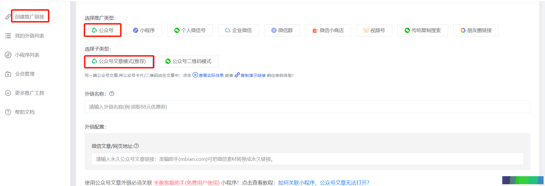Viewport: 545px width, 186px height.
Task: Open the 查看实际效果 link
Action: (211, 75)
